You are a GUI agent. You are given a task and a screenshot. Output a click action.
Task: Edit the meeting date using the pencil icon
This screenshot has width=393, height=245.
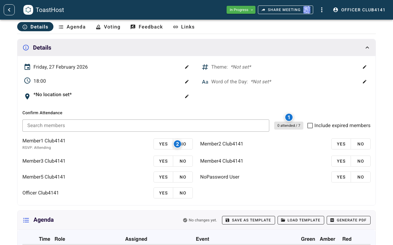[187, 67]
